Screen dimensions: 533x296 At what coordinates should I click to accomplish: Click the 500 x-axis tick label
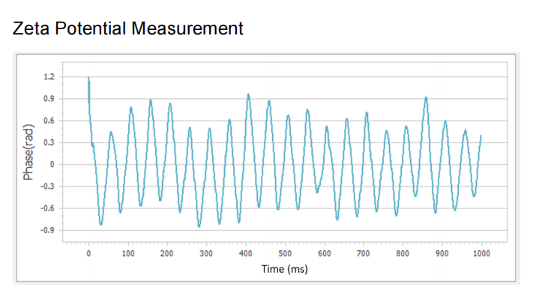coord(285,253)
